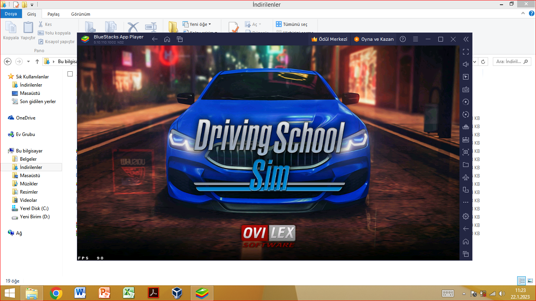The height and width of the screenshot is (301, 536).
Task: Open the recent locations dropdown arrow
Action: [x=28, y=62]
